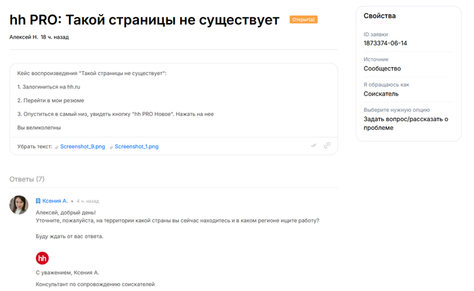Image resolution: width=474 pixels, height=291 pixels.
Task: Click the copy link chain icon
Action: pyautogui.click(x=327, y=145)
